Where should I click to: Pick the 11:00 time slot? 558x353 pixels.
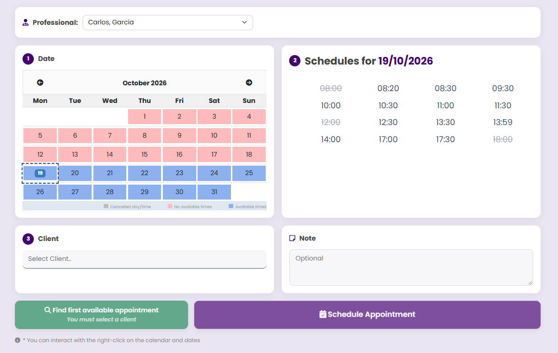point(446,106)
